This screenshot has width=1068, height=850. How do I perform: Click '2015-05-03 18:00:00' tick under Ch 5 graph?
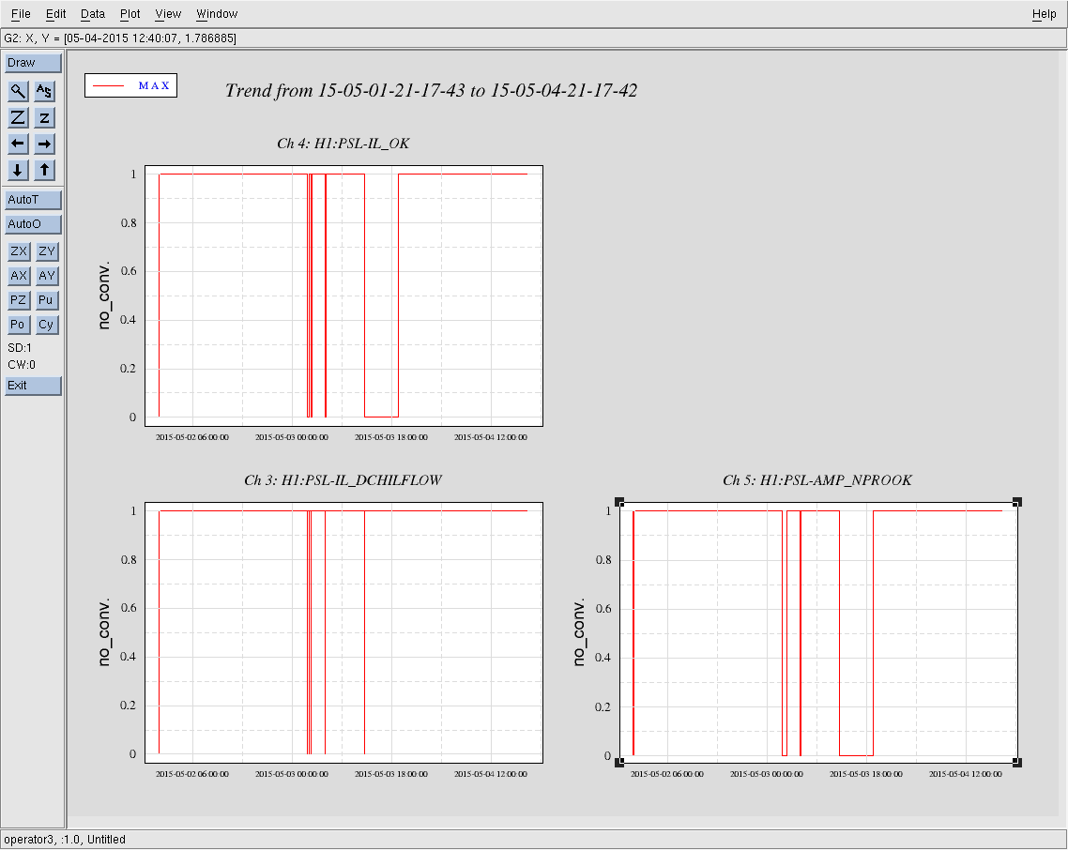point(865,774)
